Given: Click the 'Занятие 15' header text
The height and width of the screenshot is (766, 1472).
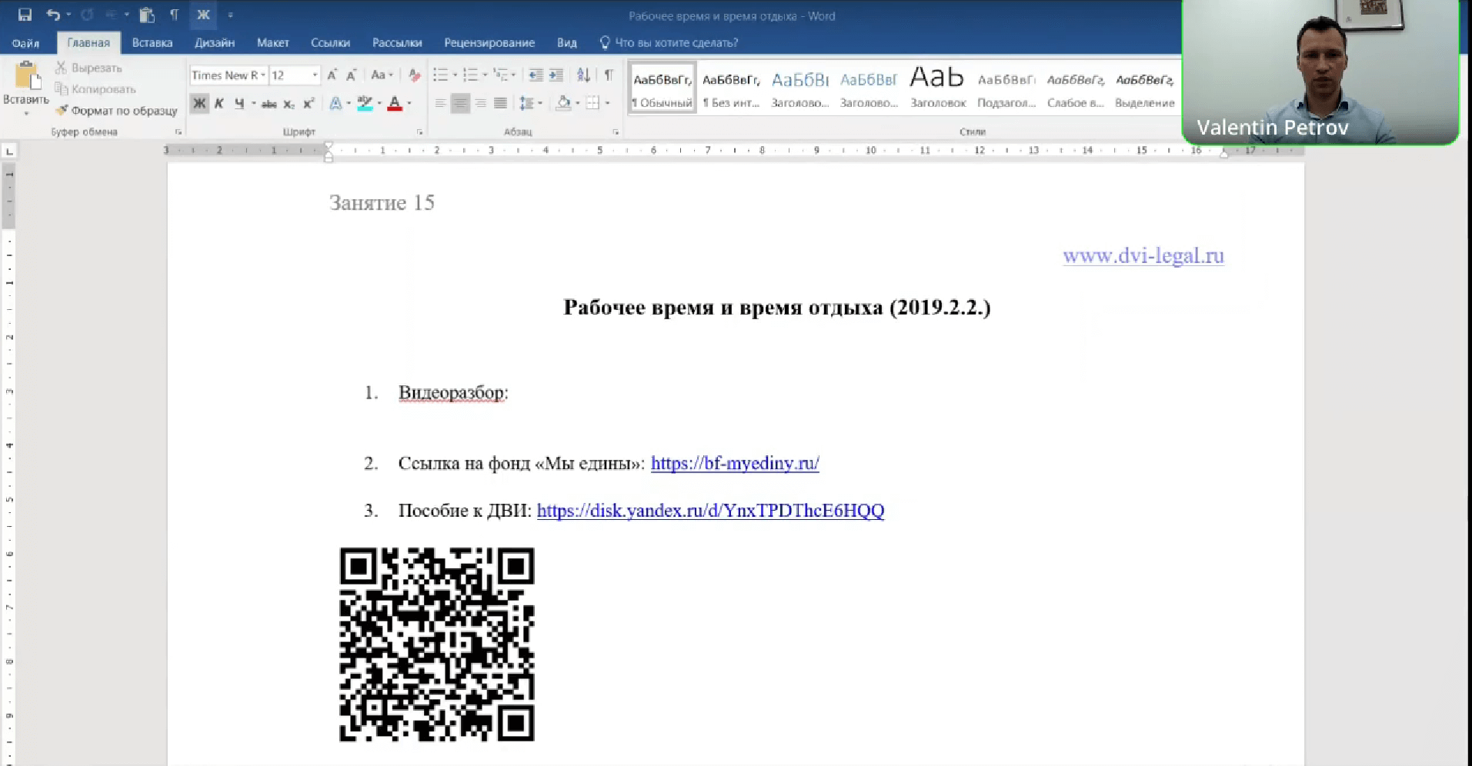Looking at the screenshot, I should (x=382, y=202).
